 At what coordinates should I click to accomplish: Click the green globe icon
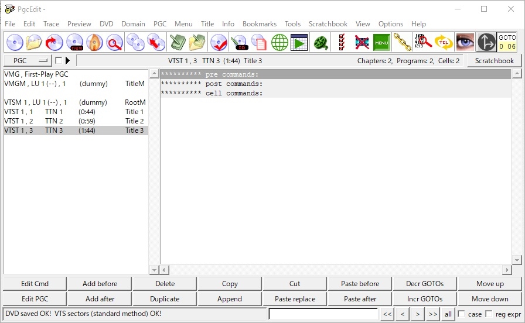pyautogui.click(x=279, y=43)
